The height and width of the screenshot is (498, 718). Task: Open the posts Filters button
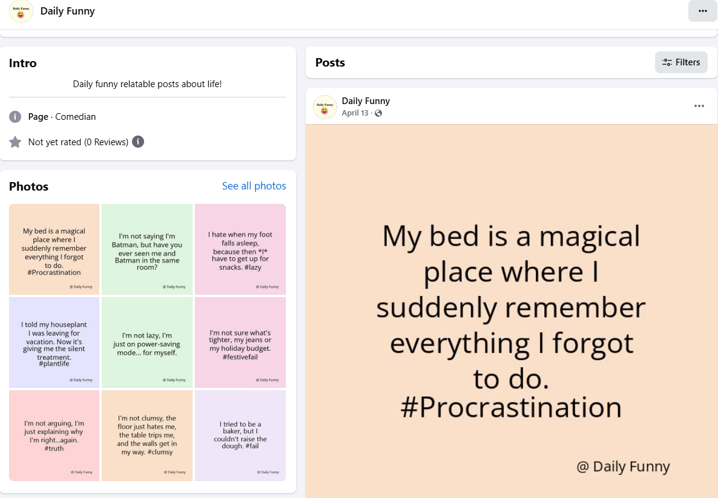click(681, 62)
